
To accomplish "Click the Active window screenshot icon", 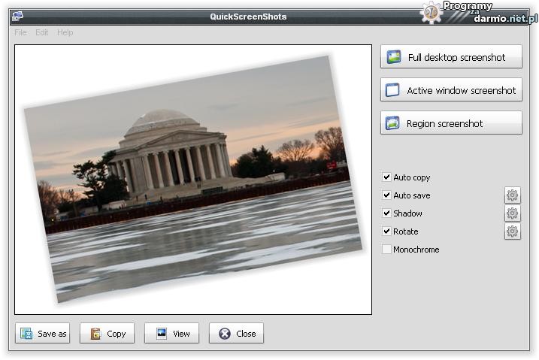I will [392, 90].
